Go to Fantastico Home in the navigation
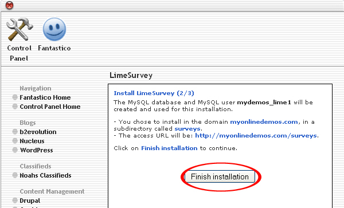This screenshot has width=344, height=208. click(45, 97)
